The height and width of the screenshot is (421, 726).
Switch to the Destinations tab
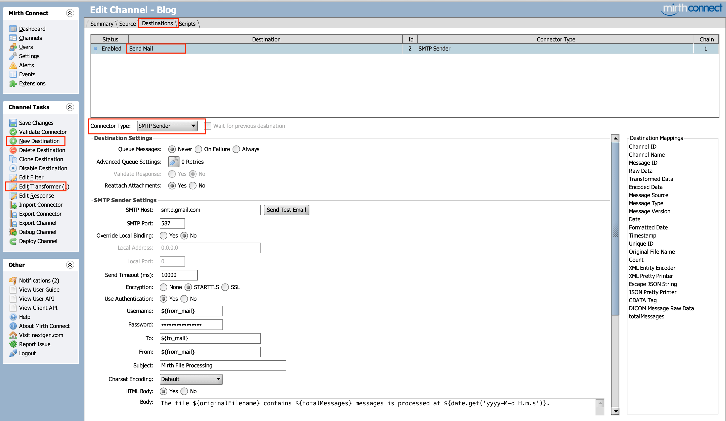(x=157, y=23)
